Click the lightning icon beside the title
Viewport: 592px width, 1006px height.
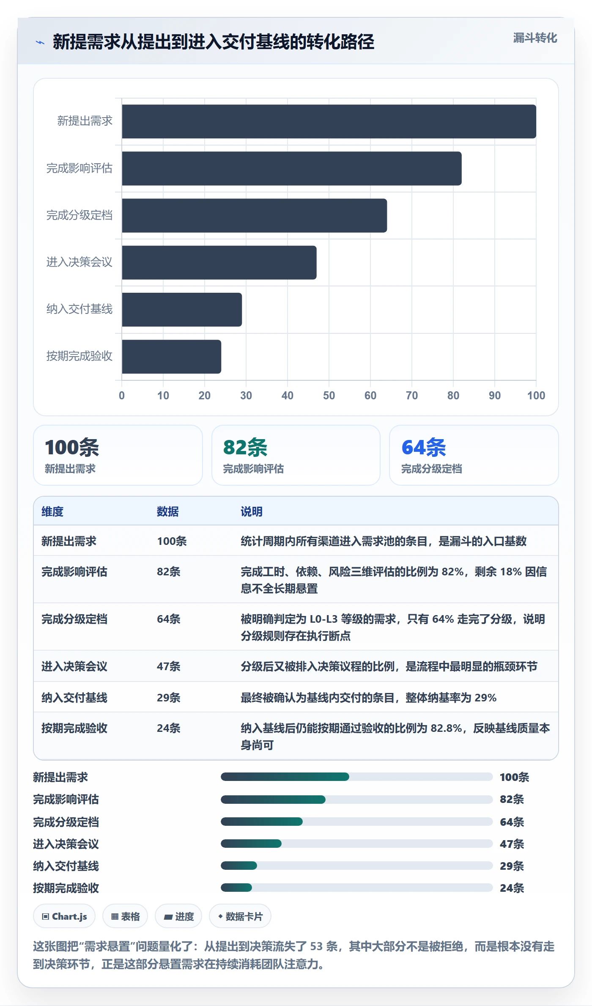(x=40, y=42)
